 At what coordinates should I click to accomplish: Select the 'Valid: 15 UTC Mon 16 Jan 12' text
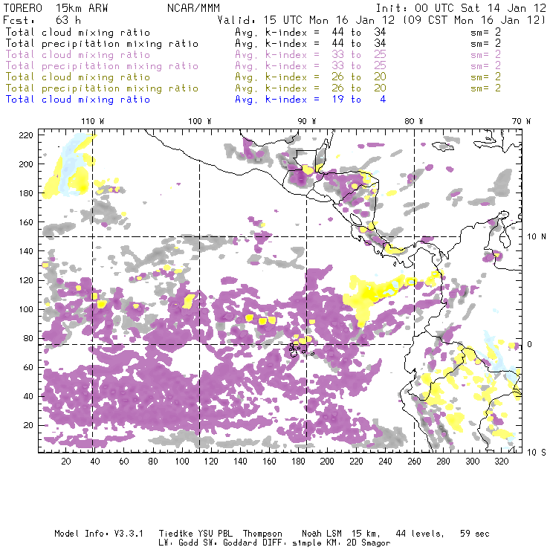306,20
